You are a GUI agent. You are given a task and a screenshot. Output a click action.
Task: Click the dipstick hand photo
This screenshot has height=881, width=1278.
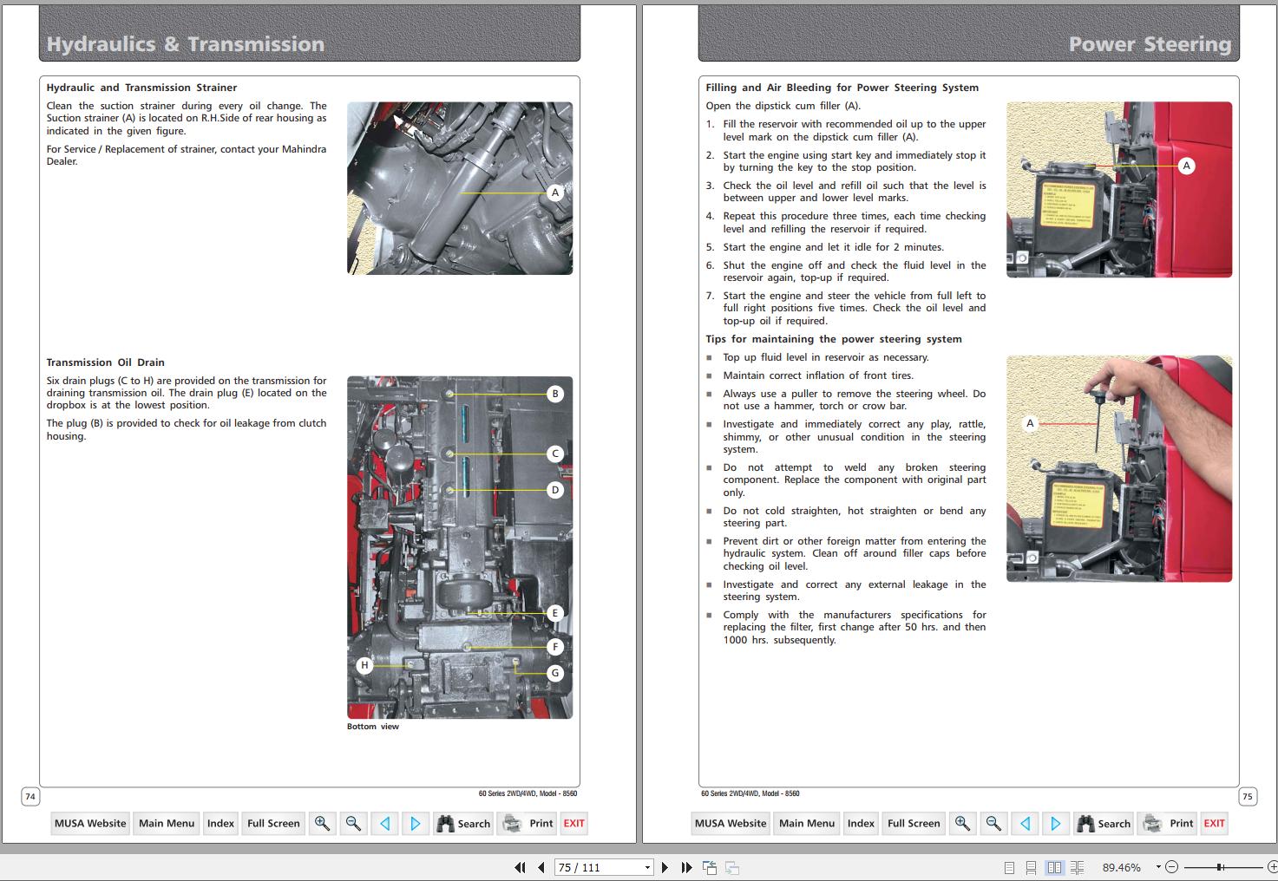1119,468
